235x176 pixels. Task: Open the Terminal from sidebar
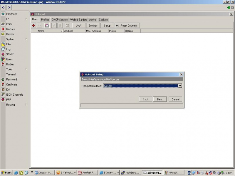point(11,74)
